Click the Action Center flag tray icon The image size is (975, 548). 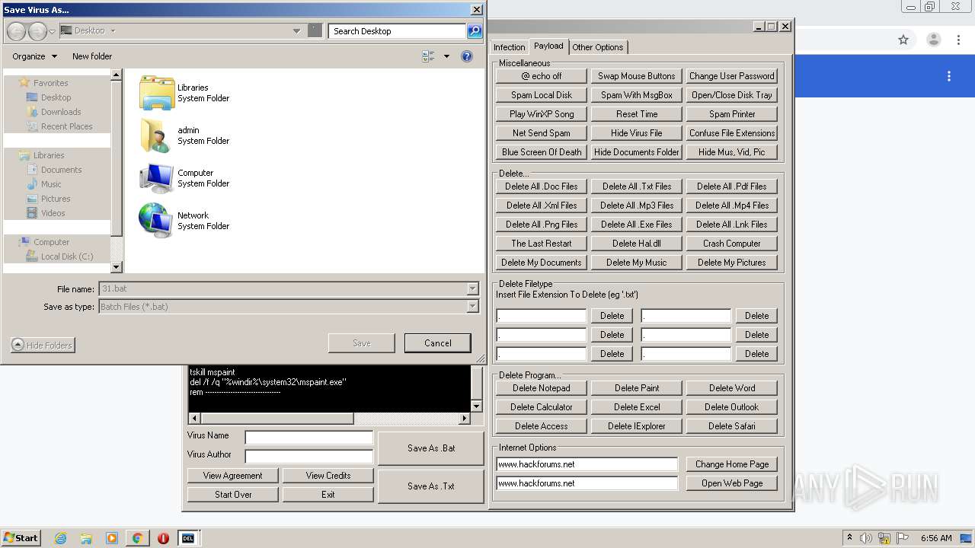tap(903, 538)
